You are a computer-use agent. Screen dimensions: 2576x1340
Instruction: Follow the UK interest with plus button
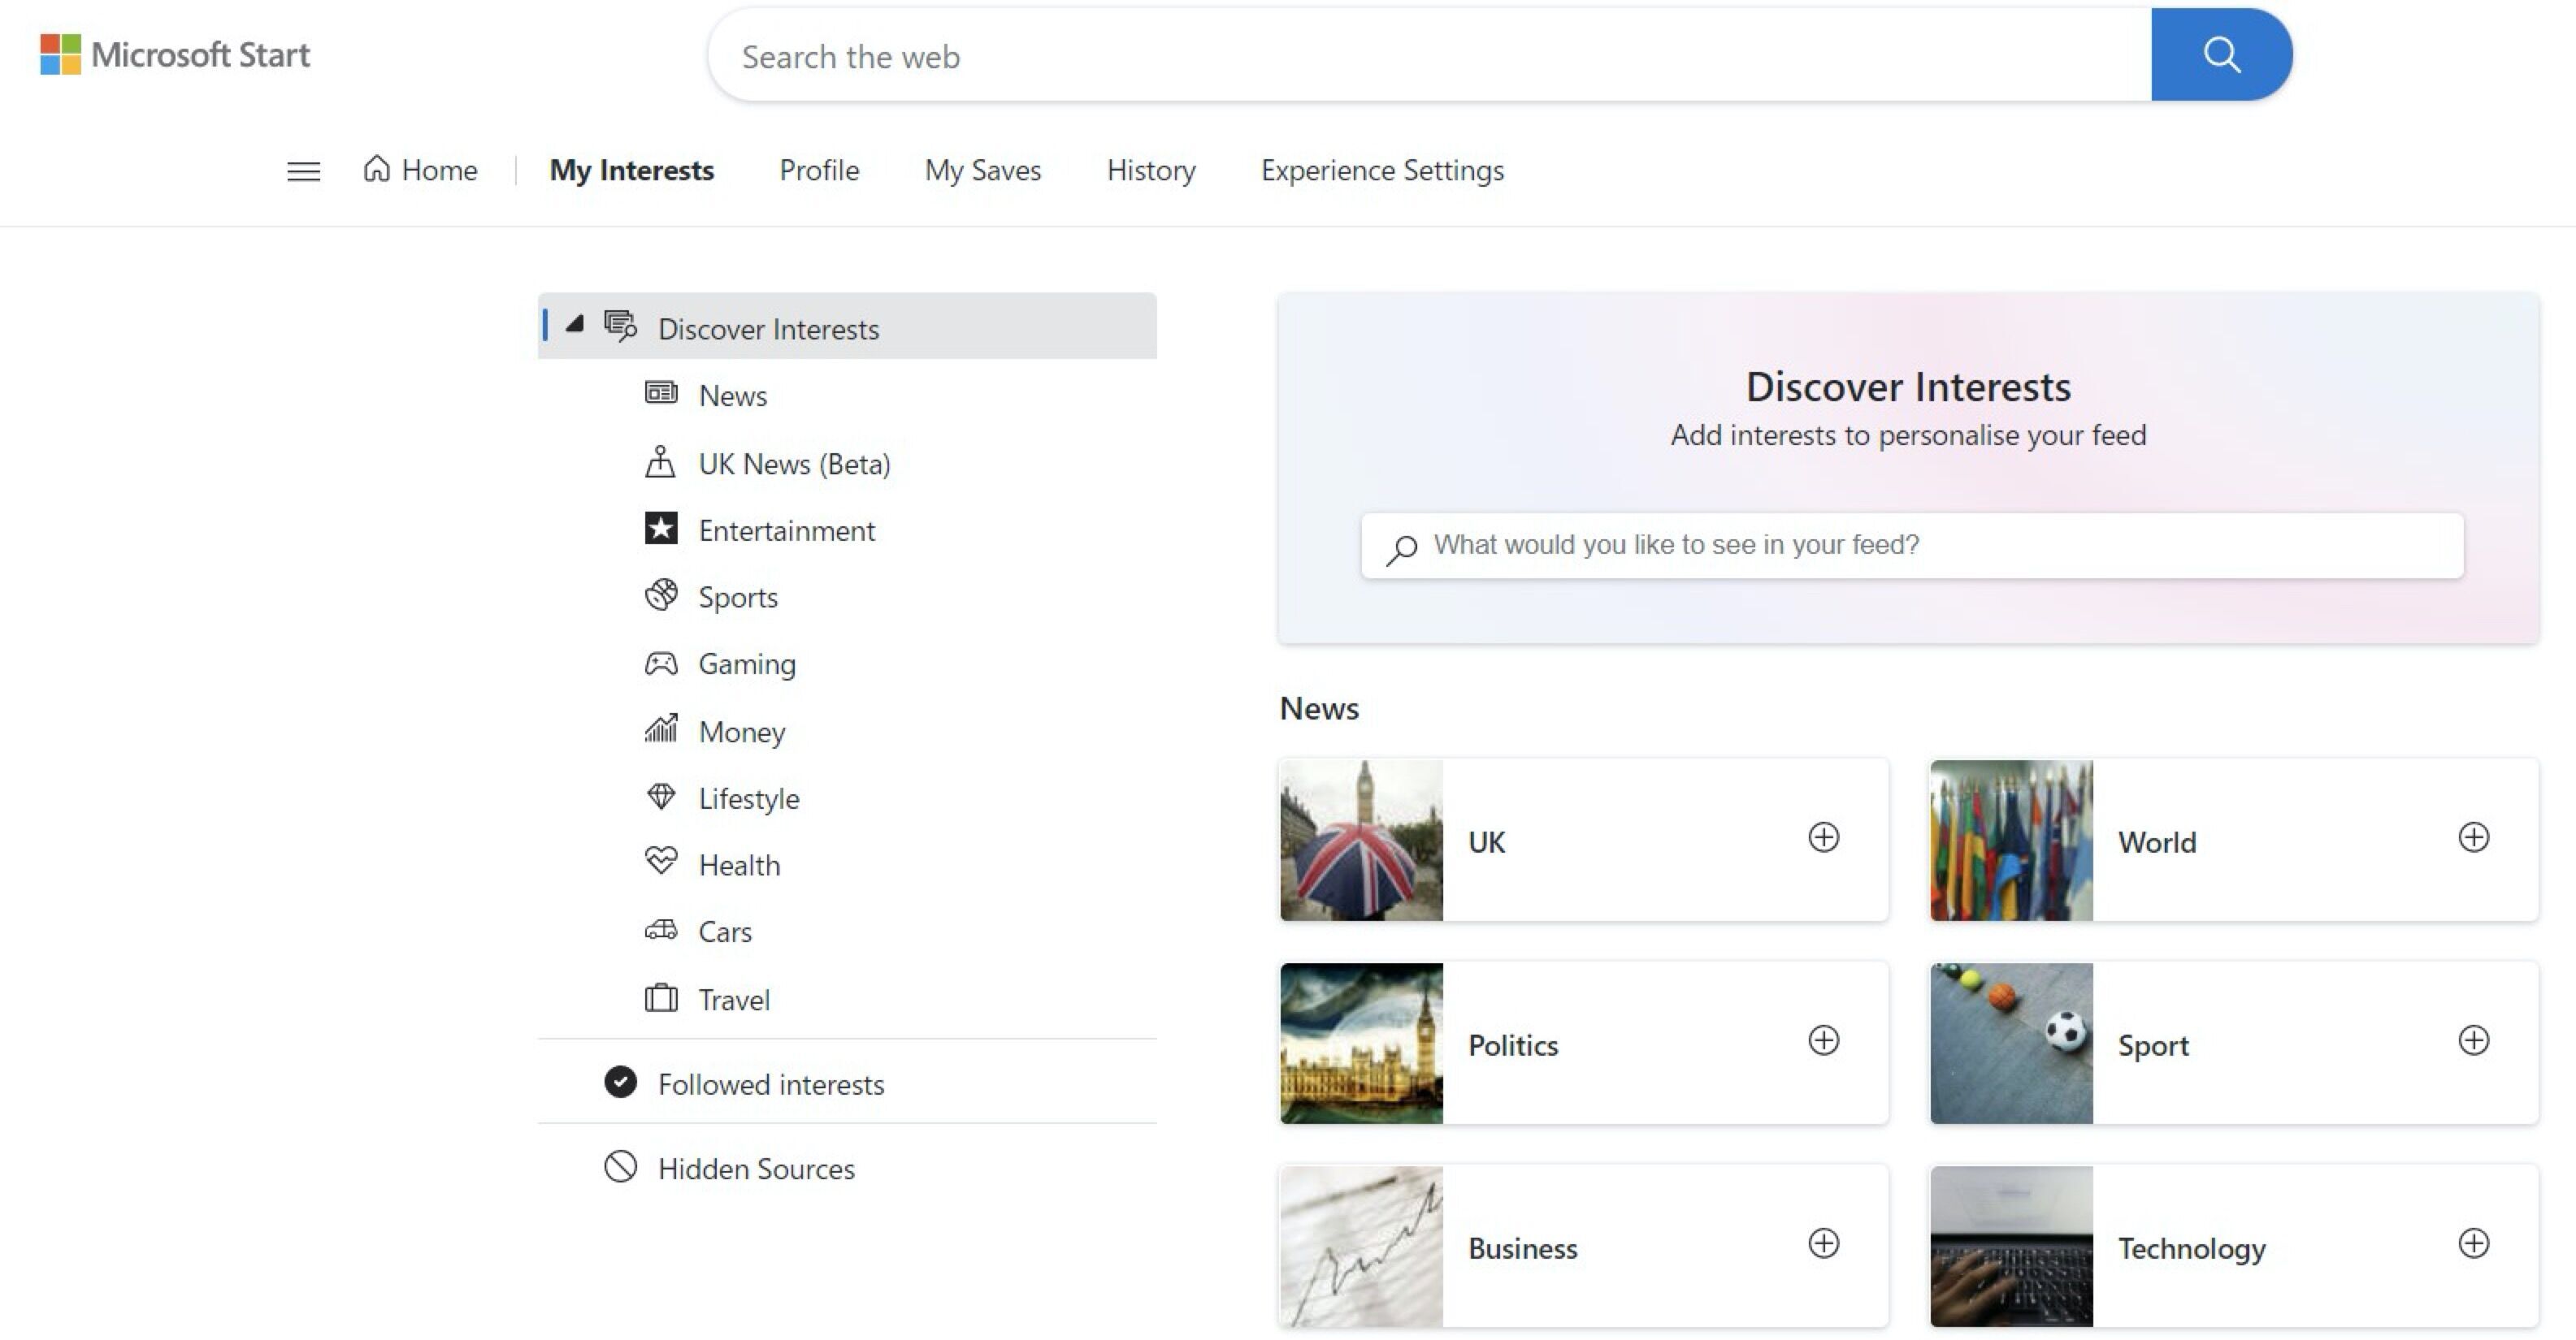1823,837
